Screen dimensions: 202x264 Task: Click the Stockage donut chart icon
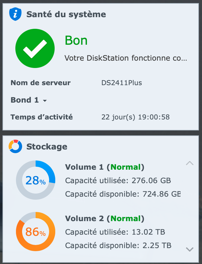tap(15, 146)
